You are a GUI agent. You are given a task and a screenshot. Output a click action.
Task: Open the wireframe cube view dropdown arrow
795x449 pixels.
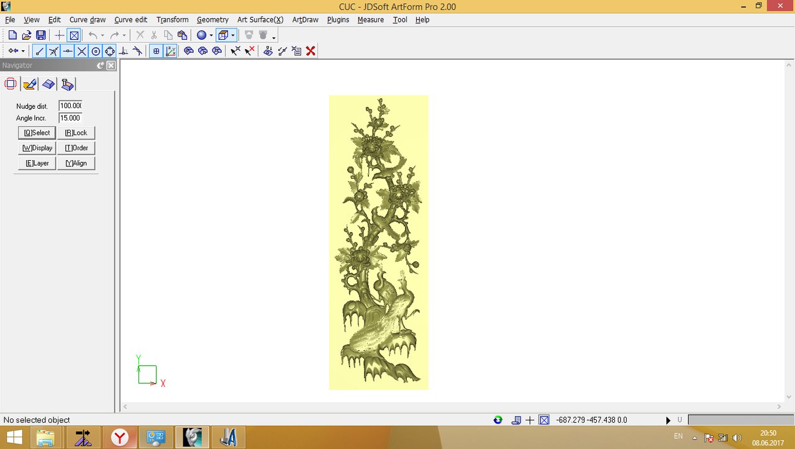[233, 36]
